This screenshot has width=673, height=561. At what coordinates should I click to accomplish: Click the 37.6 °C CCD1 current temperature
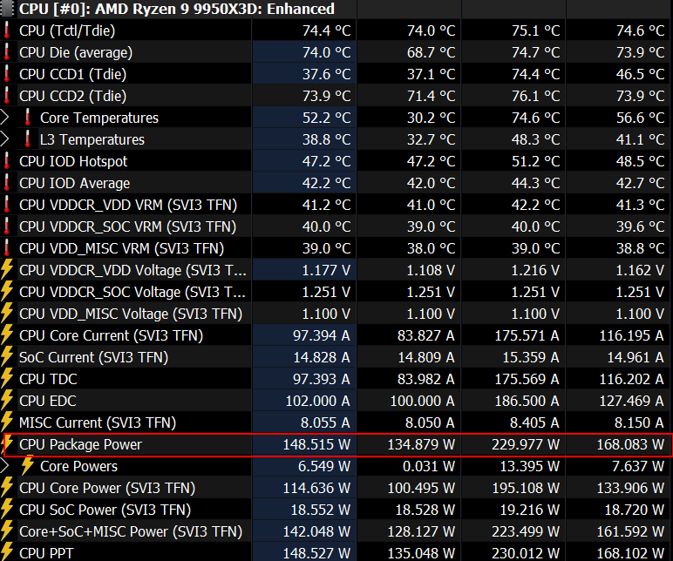(326, 74)
